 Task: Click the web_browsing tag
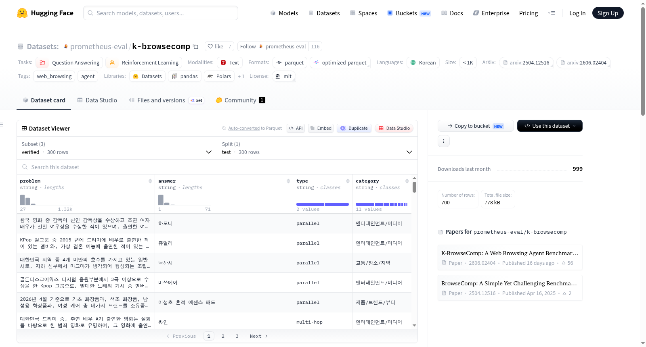pyautogui.click(x=54, y=76)
